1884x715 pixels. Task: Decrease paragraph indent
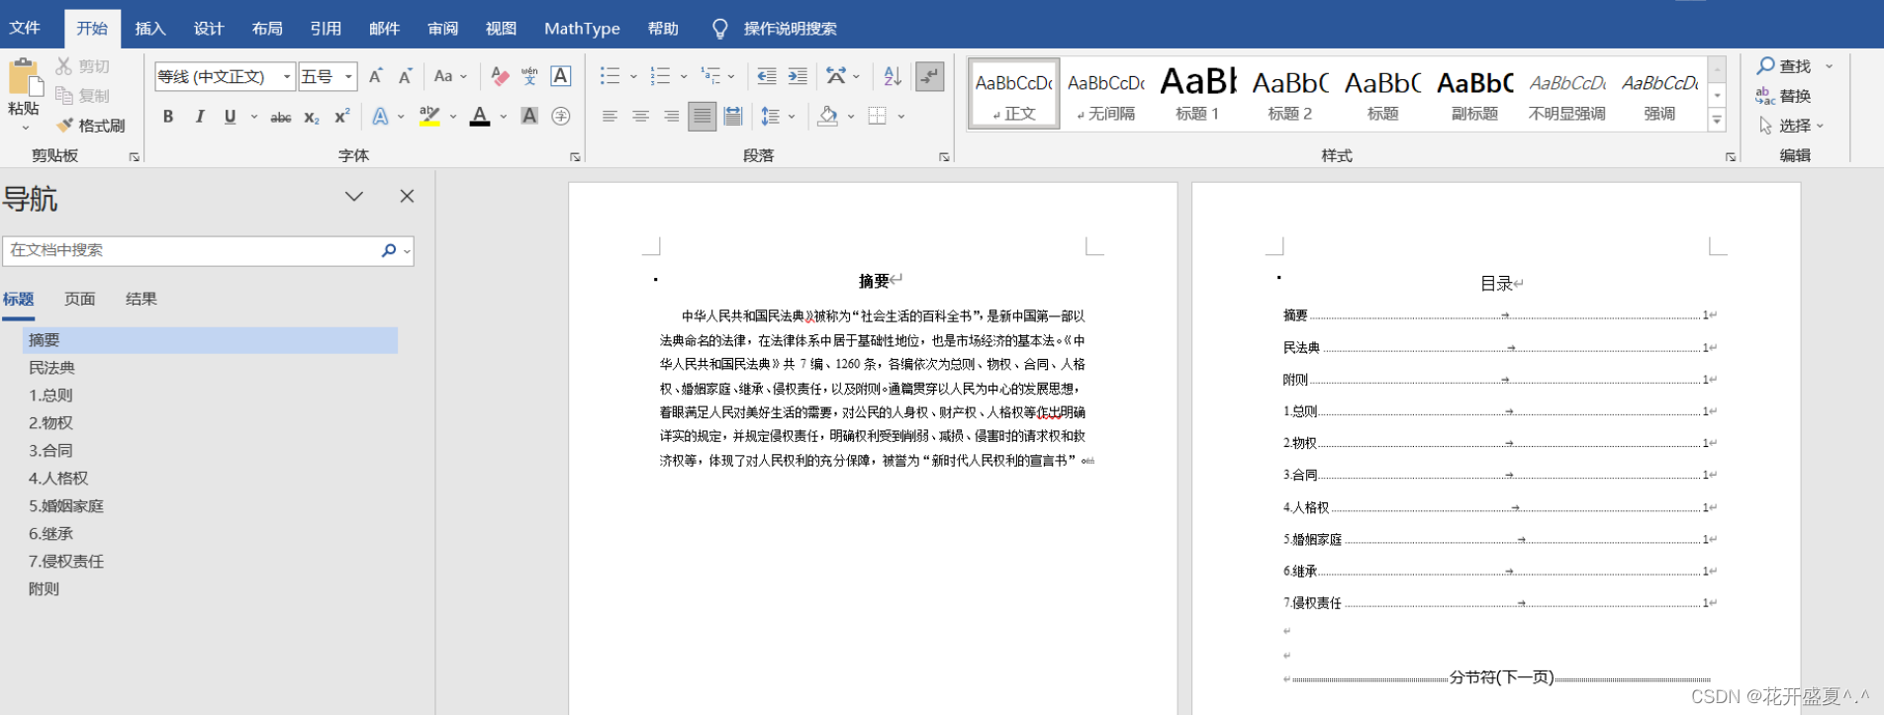[x=767, y=76]
